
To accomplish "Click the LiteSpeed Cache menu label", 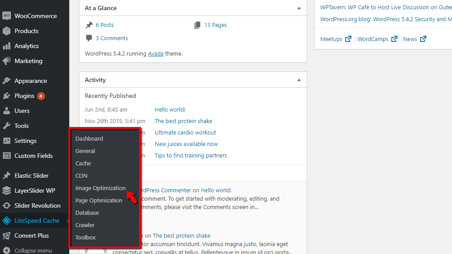I will pos(37,220).
